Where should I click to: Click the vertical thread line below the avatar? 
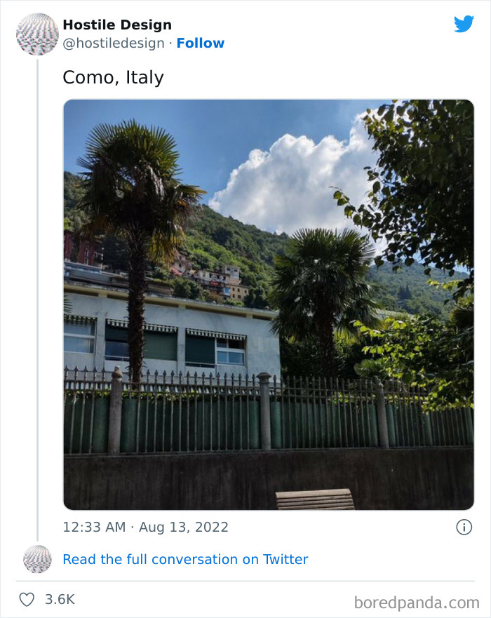pyautogui.click(x=37, y=295)
